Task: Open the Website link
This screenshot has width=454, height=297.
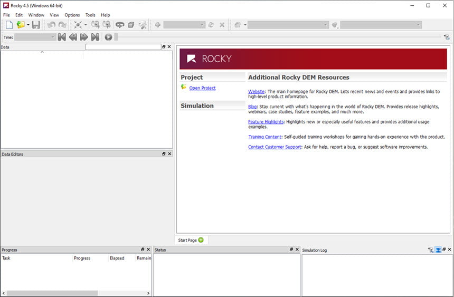Action: (256, 91)
